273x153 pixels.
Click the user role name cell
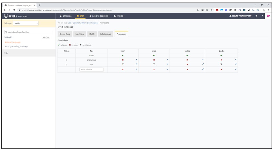coord(91,64)
